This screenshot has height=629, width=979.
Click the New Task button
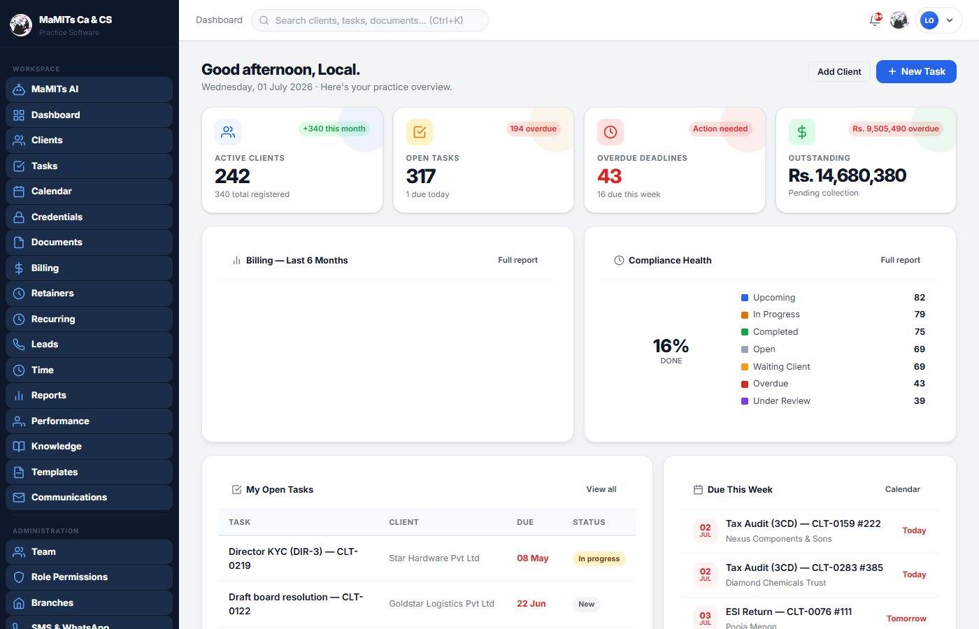pyautogui.click(x=916, y=72)
